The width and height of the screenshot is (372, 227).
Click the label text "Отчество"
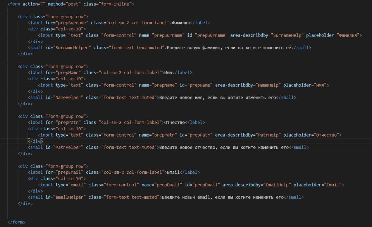pos(175,122)
